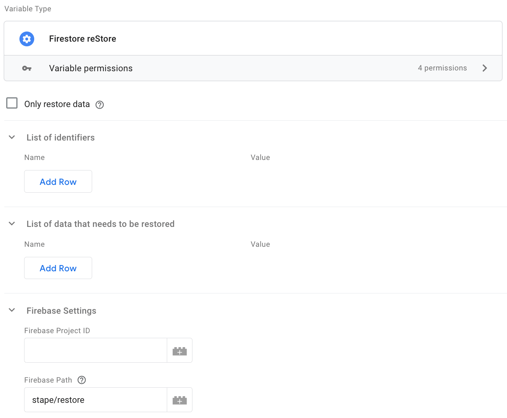Add Row under List of identifiers
Image resolution: width=507 pixels, height=418 pixels.
58,181
